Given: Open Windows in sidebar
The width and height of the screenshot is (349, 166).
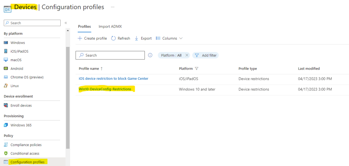Looking at the screenshot, I should click(18, 42).
